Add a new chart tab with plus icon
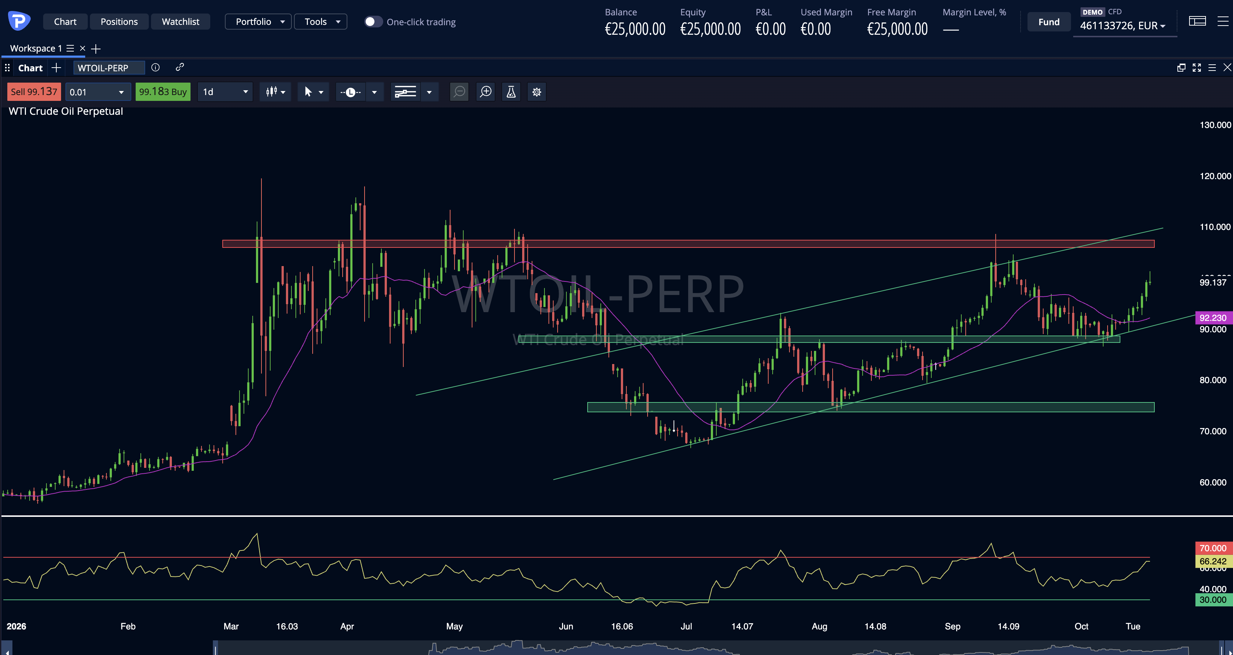This screenshot has width=1233, height=655. coord(56,68)
